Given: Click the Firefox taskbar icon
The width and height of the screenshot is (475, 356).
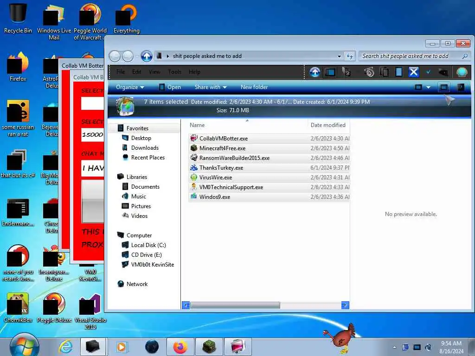Looking at the screenshot, I should pos(180,347).
